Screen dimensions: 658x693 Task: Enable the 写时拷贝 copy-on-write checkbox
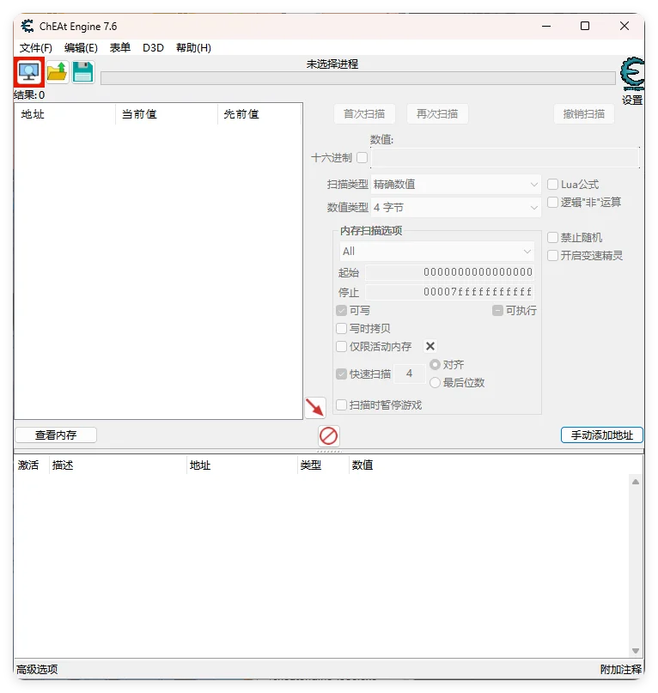click(341, 328)
